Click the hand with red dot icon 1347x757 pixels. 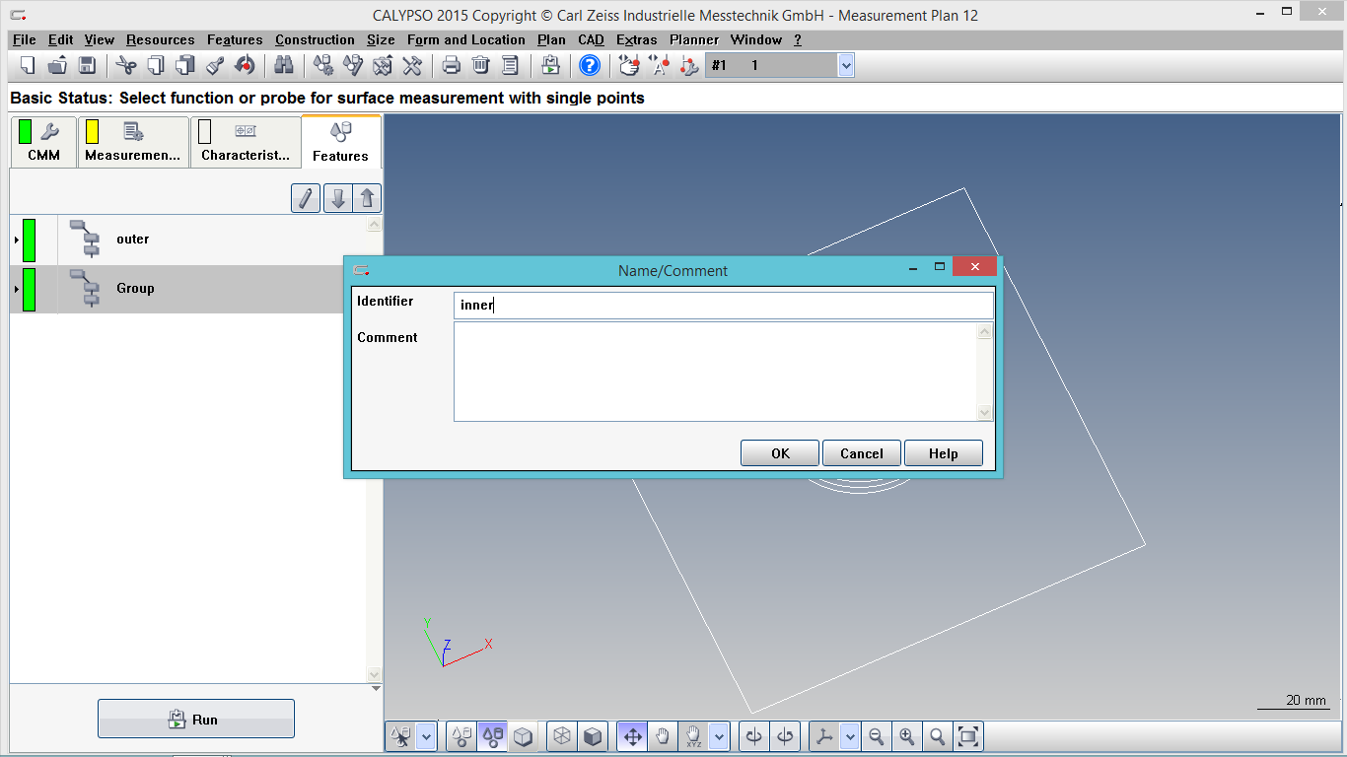[629, 65]
